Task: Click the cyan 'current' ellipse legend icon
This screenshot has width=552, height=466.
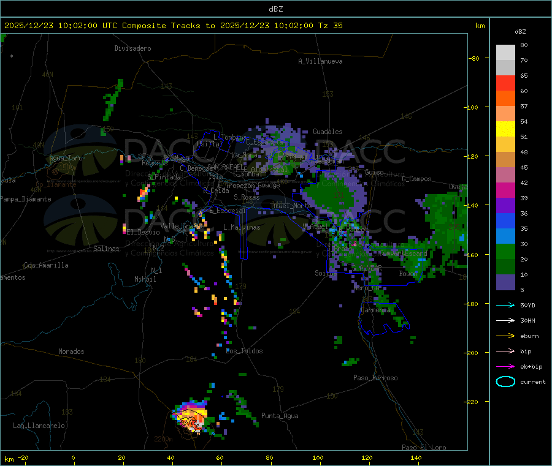Action: (505, 381)
